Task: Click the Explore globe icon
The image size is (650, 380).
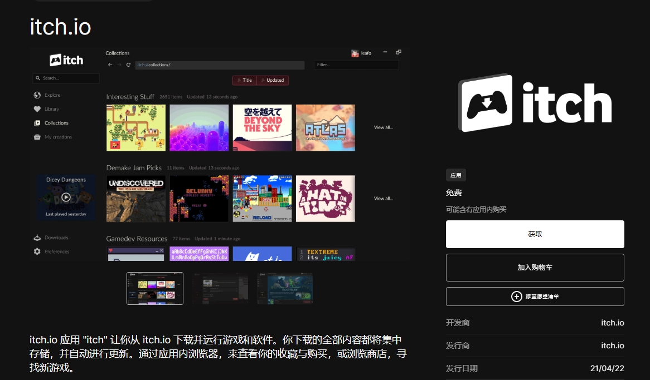Action: [37, 95]
